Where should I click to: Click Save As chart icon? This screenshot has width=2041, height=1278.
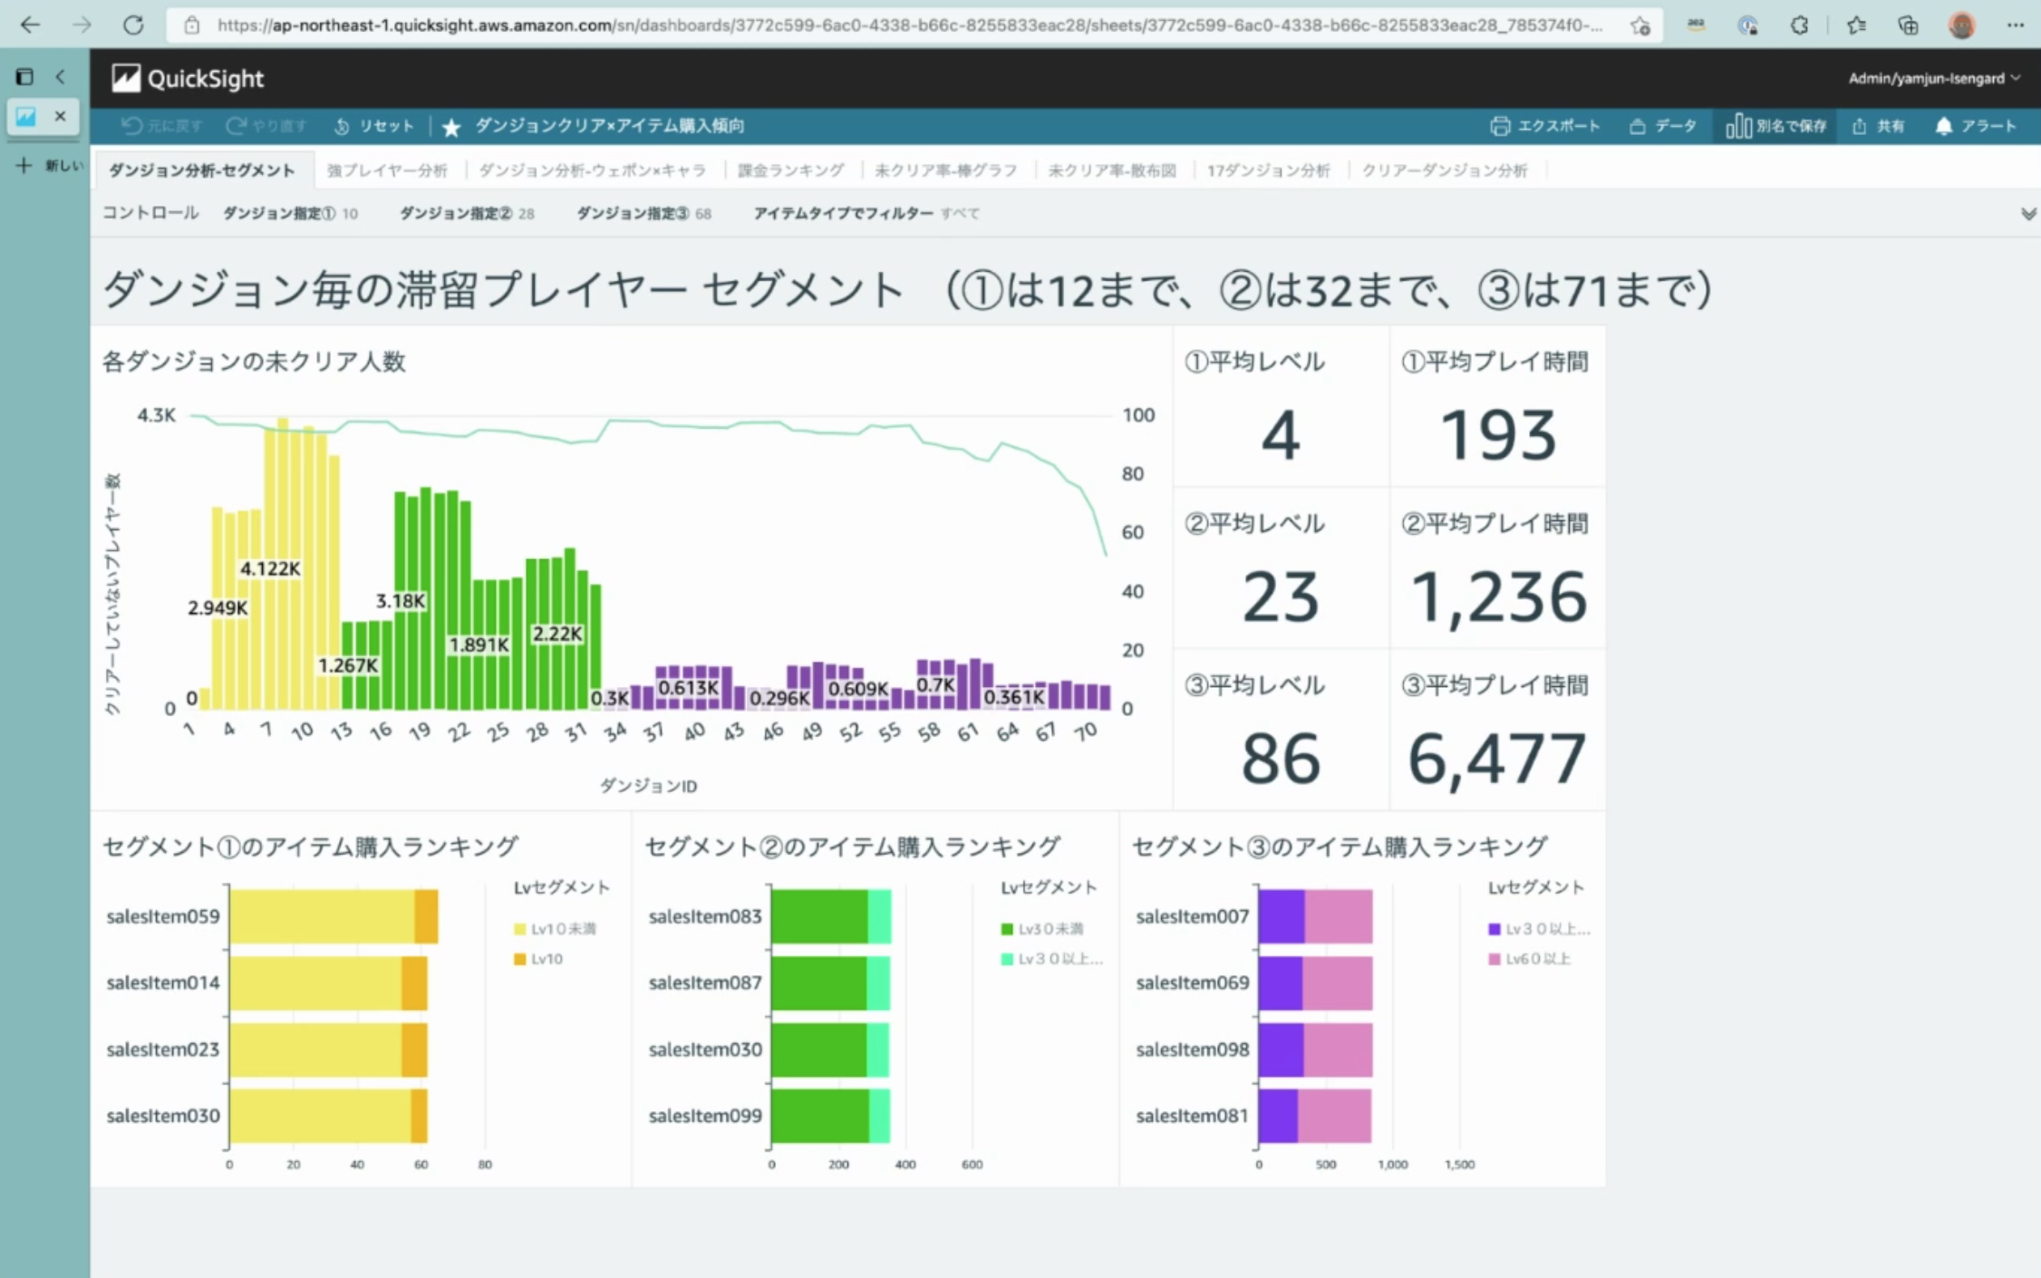(x=1738, y=126)
